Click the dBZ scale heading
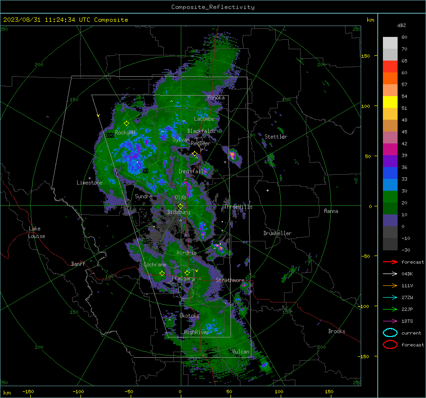Screen dimensions: 426x398 coord(401,25)
